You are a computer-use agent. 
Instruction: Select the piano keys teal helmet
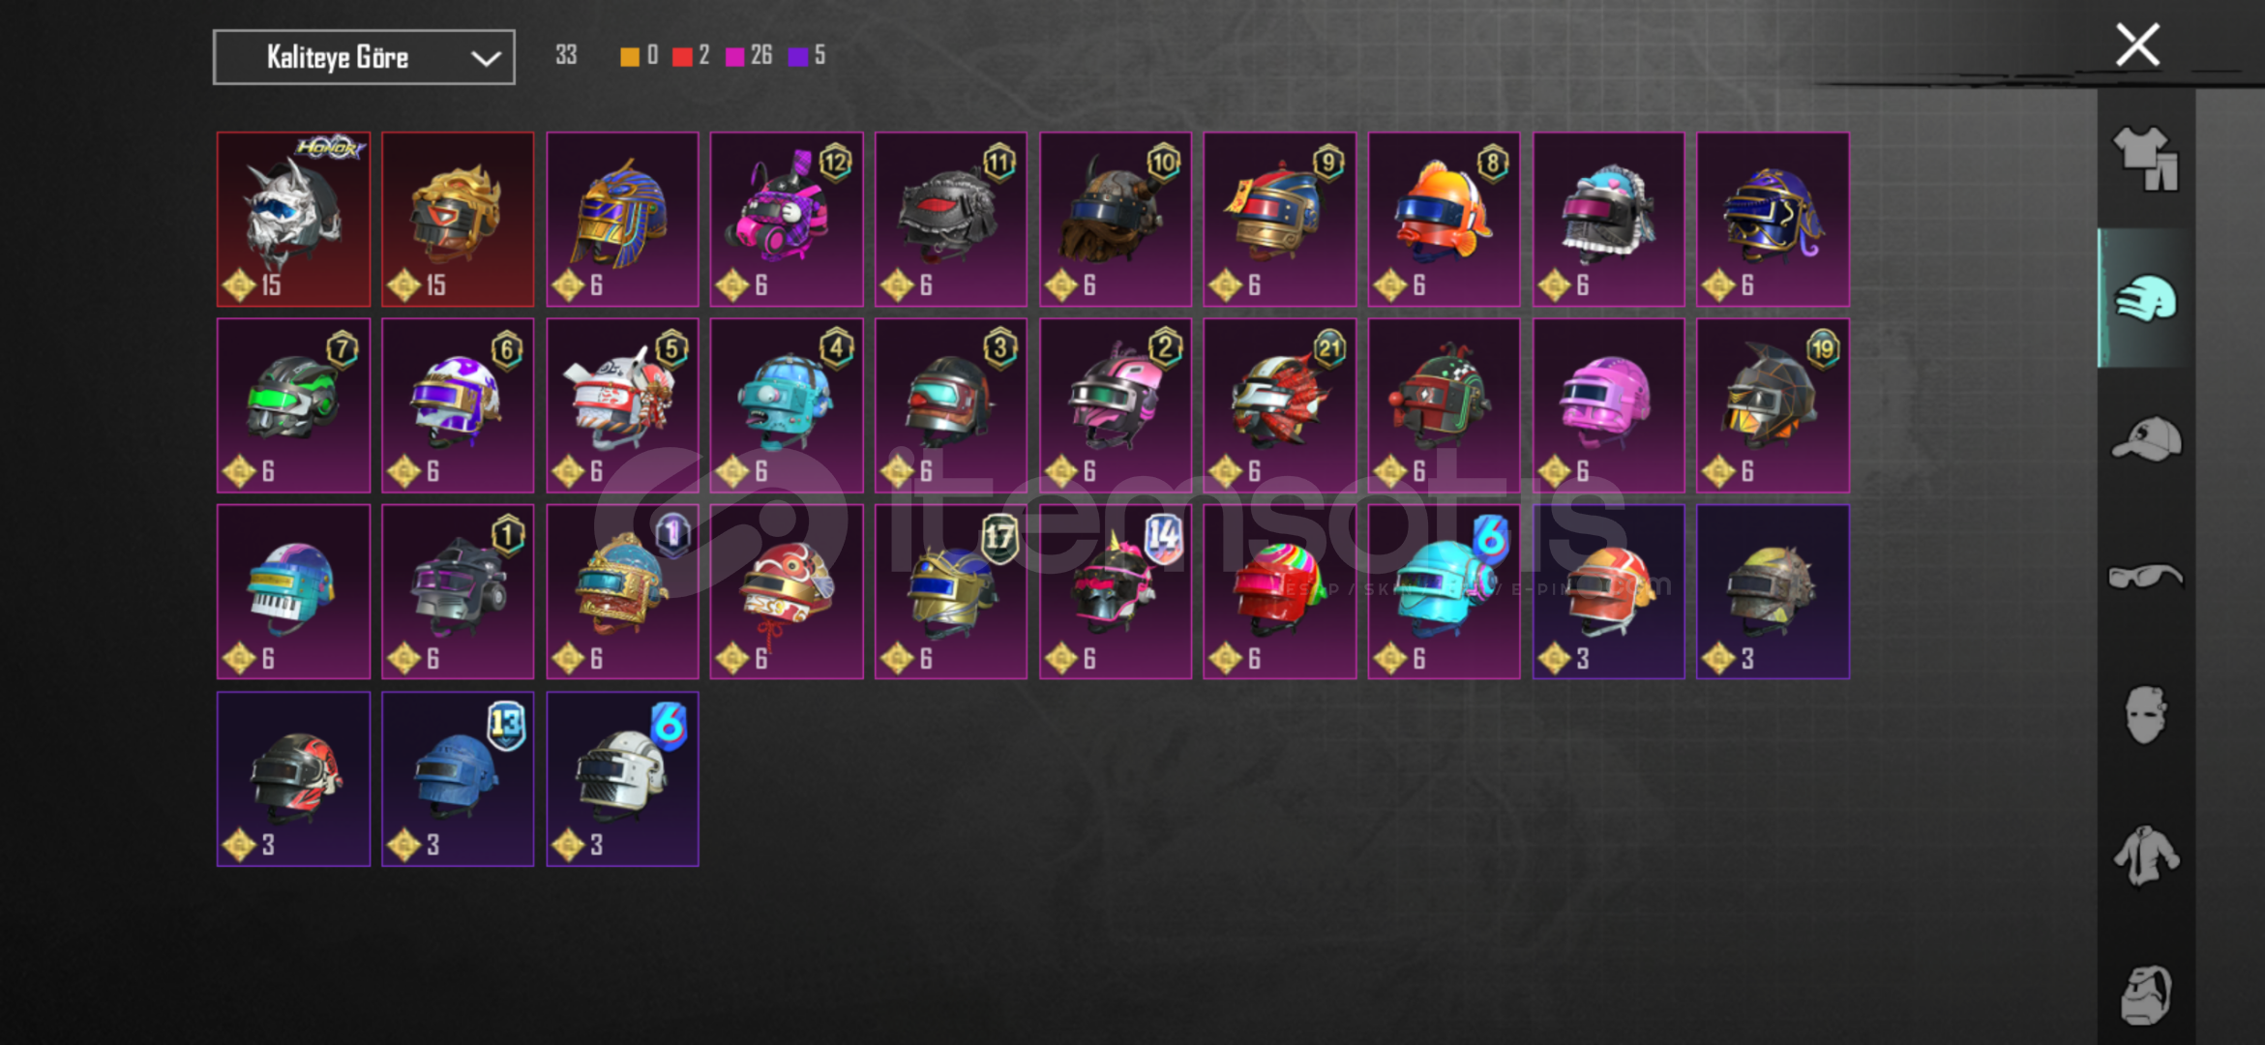pyautogui.click(x=293, y=591)
